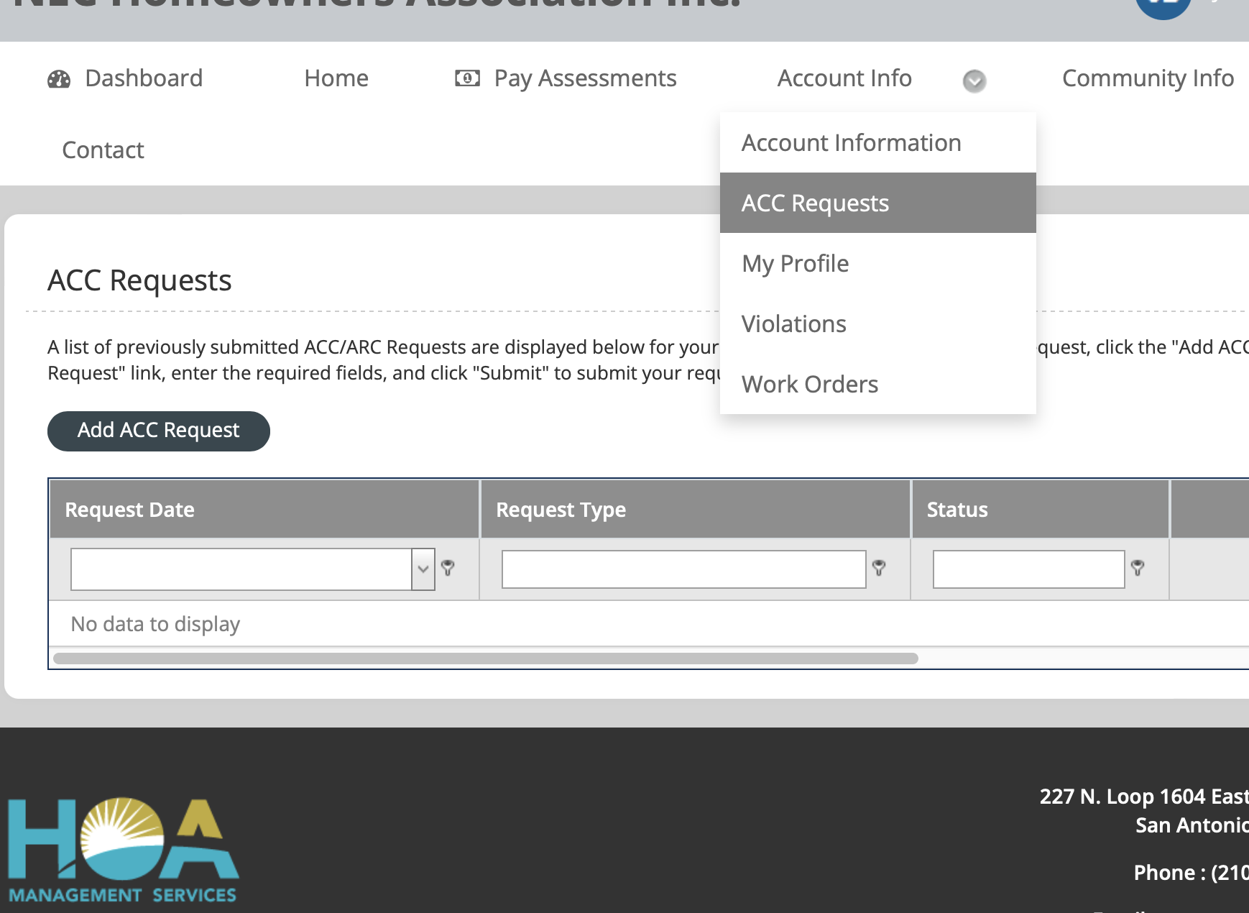
Task: Click inside the Status filter input field
Action: click(1028, 569)
